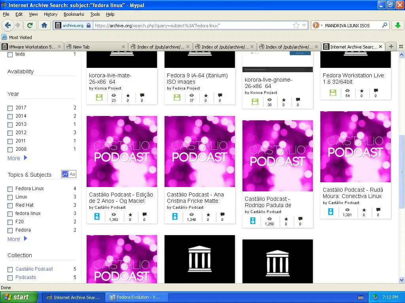Screen dimensions: 405x303
Task: Switch to Fedora Evolution taskbar window
Action: (137, 297)
